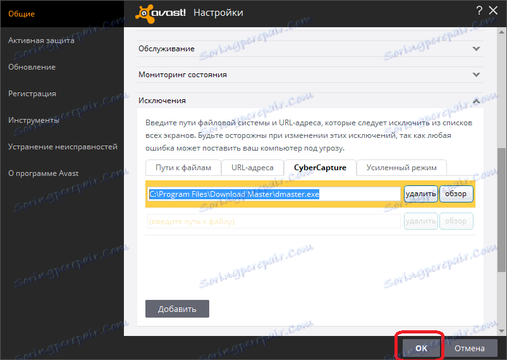The height and width of the screenshot is (360, 507).
Task: Click удалить in the empty path row
Action: 421,221
